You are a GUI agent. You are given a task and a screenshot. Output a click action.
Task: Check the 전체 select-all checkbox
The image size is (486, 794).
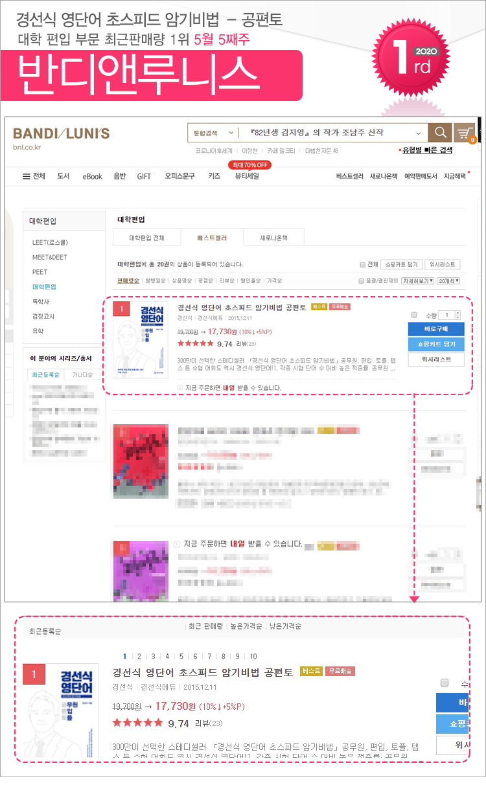(x=363, y=264)
